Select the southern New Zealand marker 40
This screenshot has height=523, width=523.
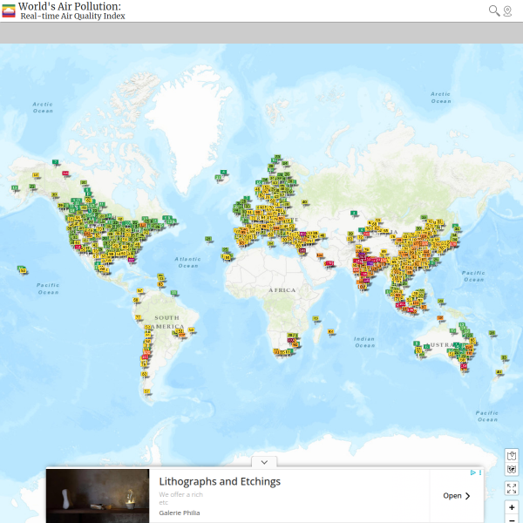[499, 372]
